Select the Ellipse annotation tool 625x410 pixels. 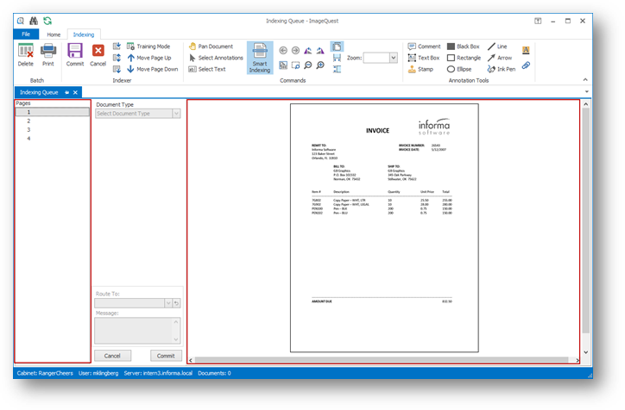click(x=459, y=69)
